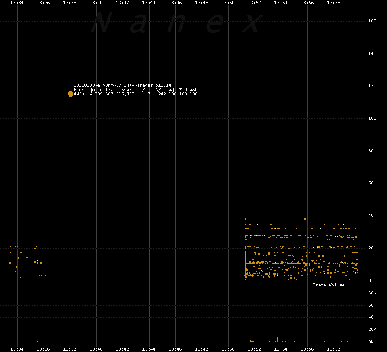Click the 'Quote' column header in the legend
The width and height of the screenshot is (387, 352).
(96, 90)
